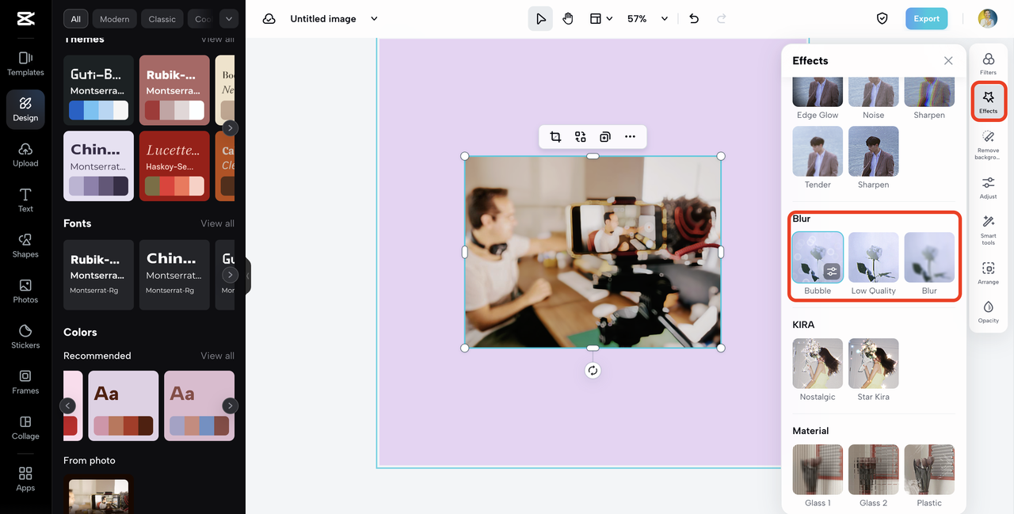
Task: Open Remove background tool
Action: tap(988, 146)
